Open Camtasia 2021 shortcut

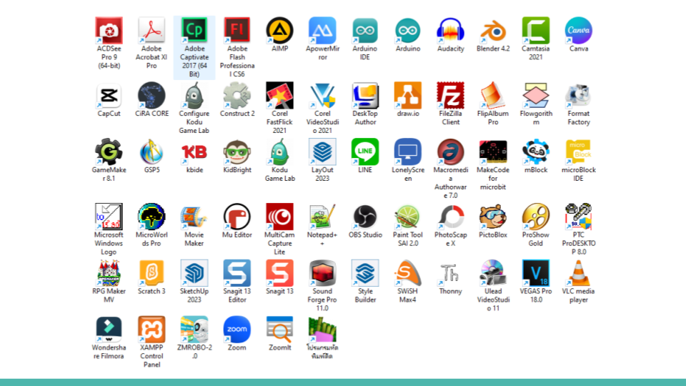pos(536,31)
